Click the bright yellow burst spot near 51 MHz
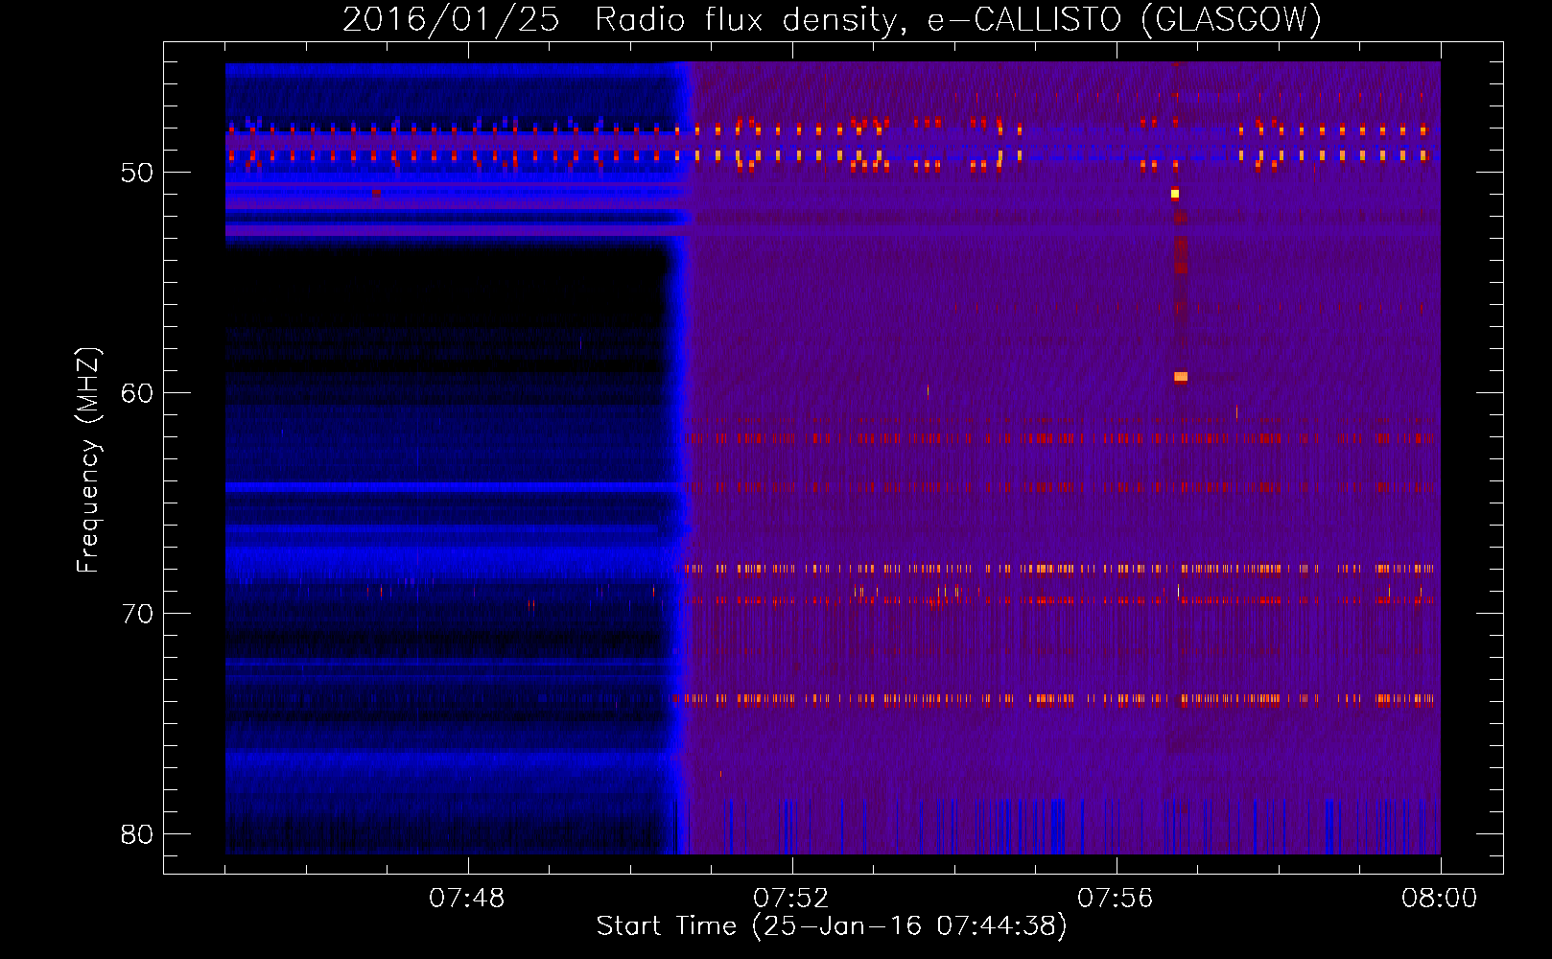This screenshot has height=959, width=1552. [x=1175, y=194]
